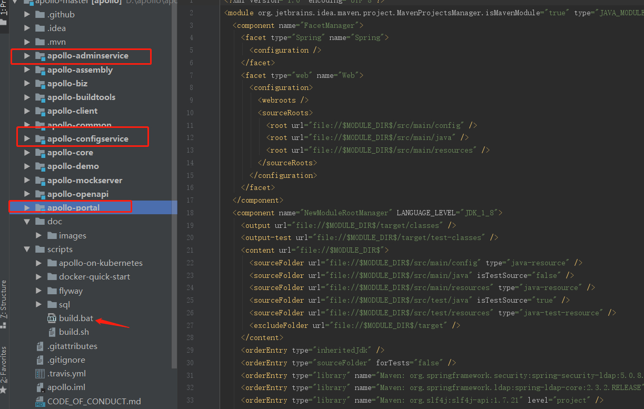Click the build.bat file icon

click(x=52, y=318)
